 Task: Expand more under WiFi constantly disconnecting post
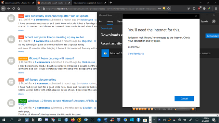point(21,30)
